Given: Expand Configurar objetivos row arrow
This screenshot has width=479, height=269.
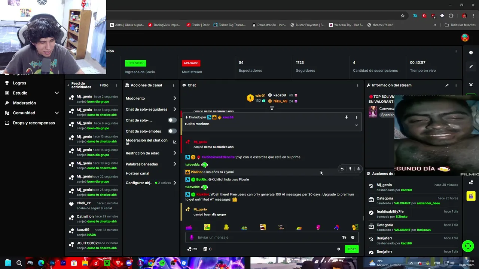Looking at the screenshot, I should coord(174,183).
